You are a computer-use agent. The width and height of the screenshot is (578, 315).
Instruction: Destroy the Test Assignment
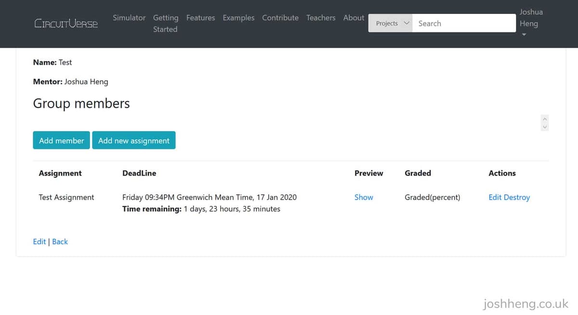[x=517, y=197]
